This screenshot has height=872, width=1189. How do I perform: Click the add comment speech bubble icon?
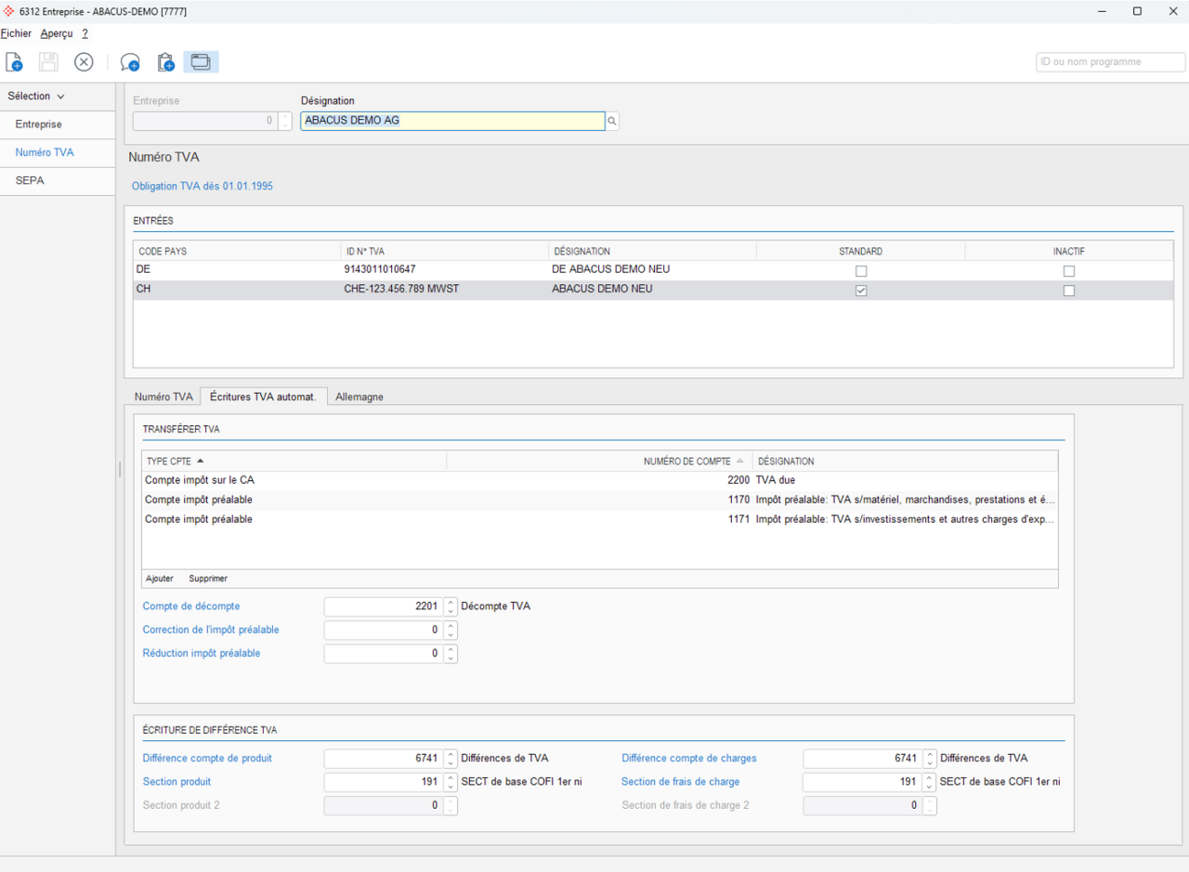point(130,62)
